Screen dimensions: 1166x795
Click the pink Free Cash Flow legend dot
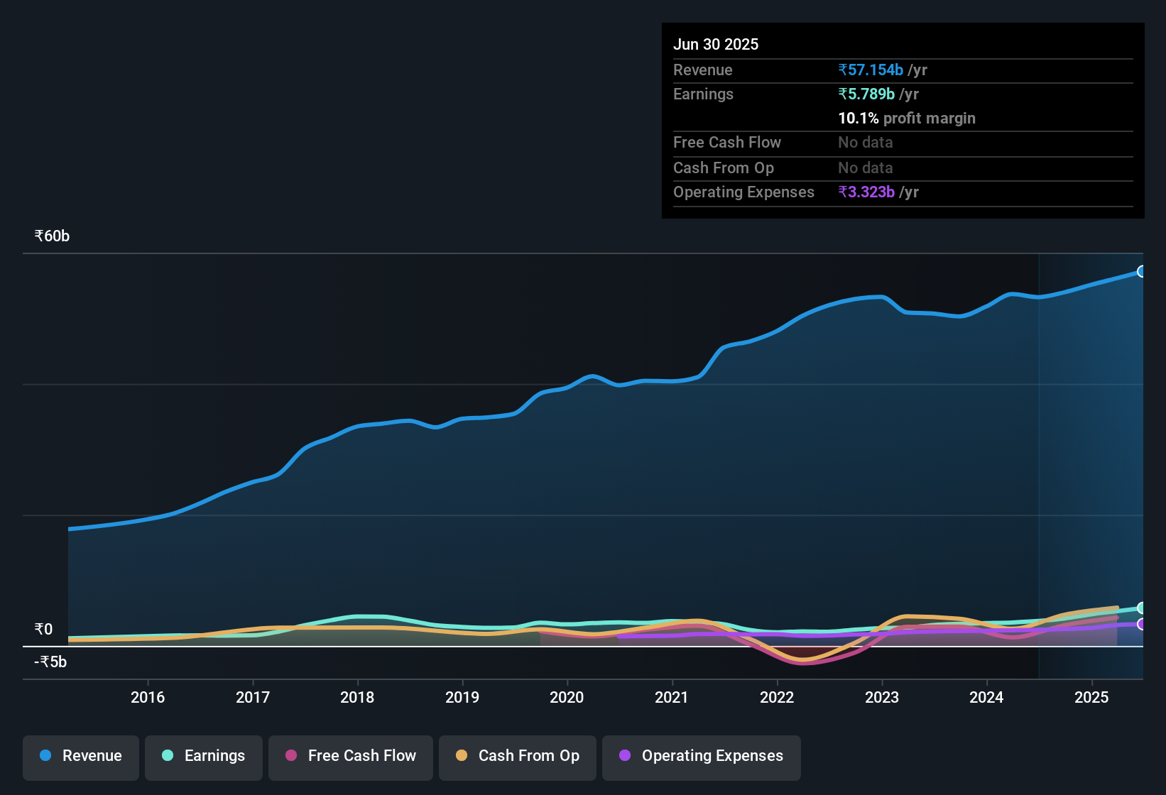[291, 756]
